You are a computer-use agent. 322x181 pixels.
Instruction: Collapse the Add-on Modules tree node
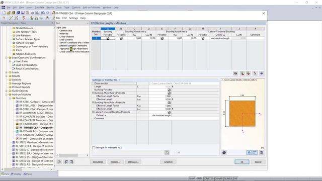point(7,95)
